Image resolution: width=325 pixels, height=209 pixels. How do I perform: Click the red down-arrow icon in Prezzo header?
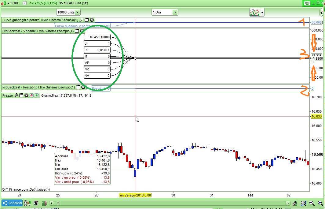pyautogui.click(x=31, y=95)
